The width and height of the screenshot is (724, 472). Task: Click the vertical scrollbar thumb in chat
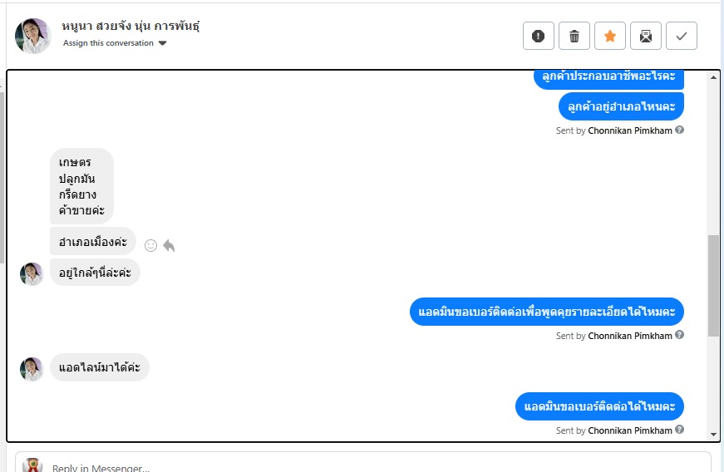(x=713, y=286)
